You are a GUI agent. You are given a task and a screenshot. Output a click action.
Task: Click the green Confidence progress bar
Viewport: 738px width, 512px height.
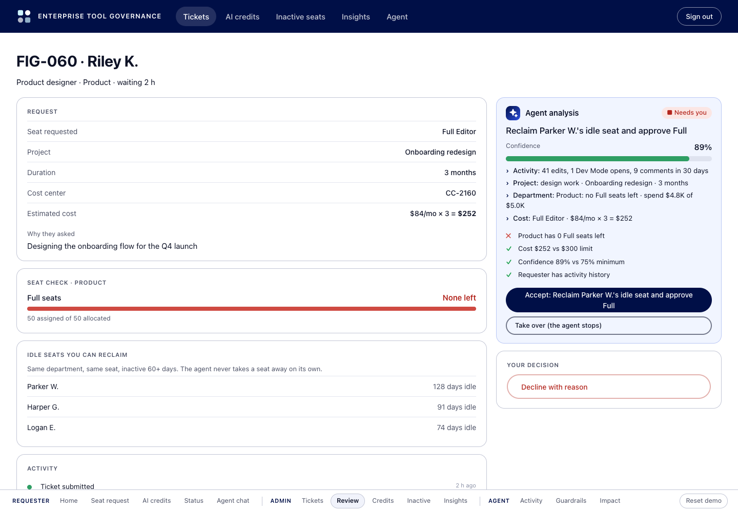(x=598, y=159)
